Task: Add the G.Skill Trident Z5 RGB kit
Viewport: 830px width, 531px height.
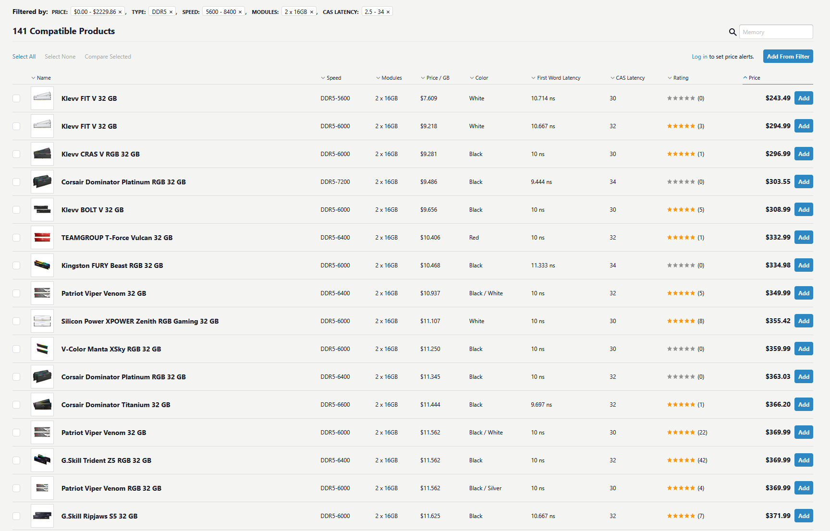Action: tap(804, 460)
